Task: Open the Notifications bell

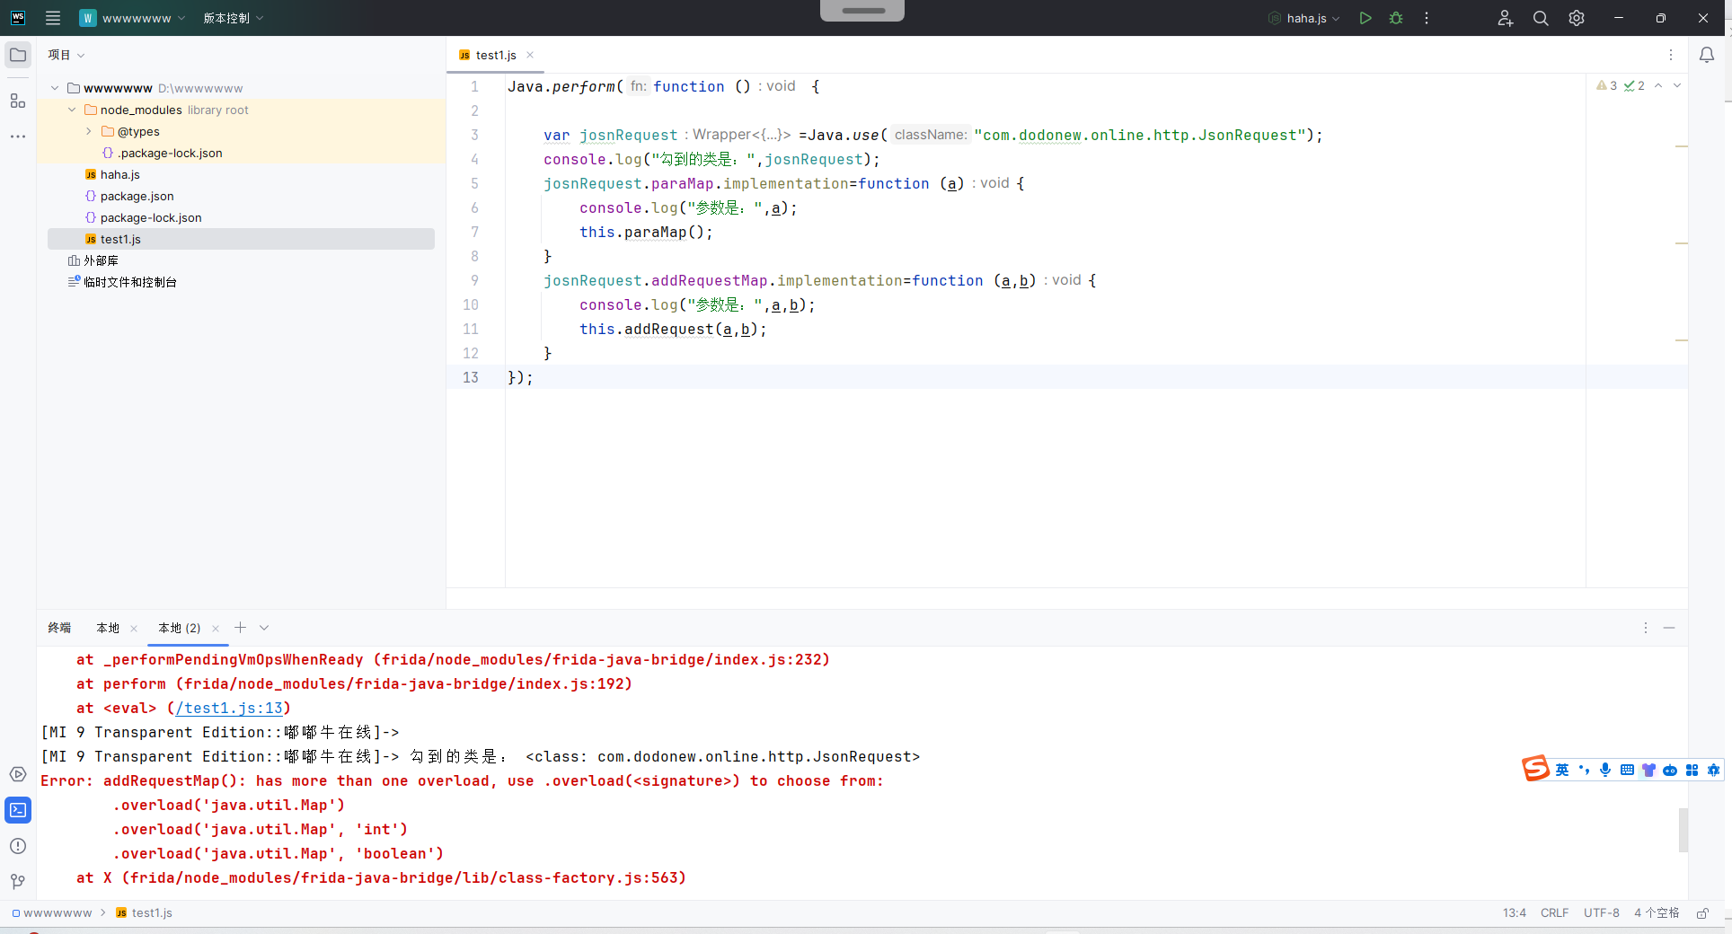Action: tap(1707, 55)
